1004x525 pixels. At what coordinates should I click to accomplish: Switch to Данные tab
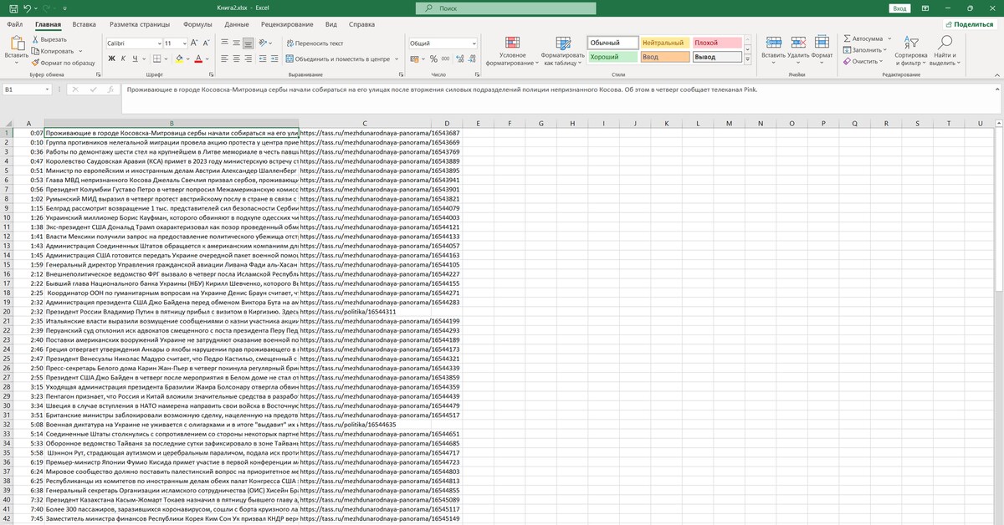238,24
